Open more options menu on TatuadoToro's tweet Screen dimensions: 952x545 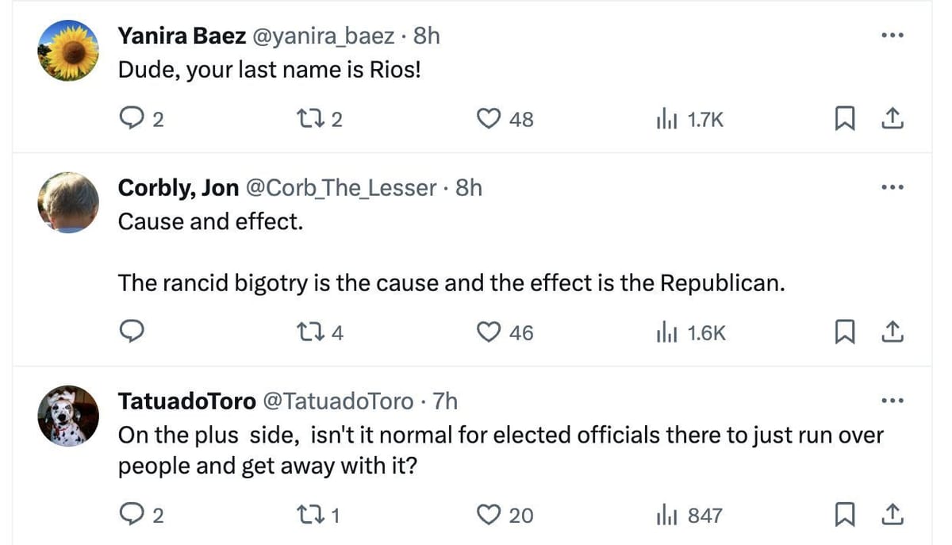point(892,400)
